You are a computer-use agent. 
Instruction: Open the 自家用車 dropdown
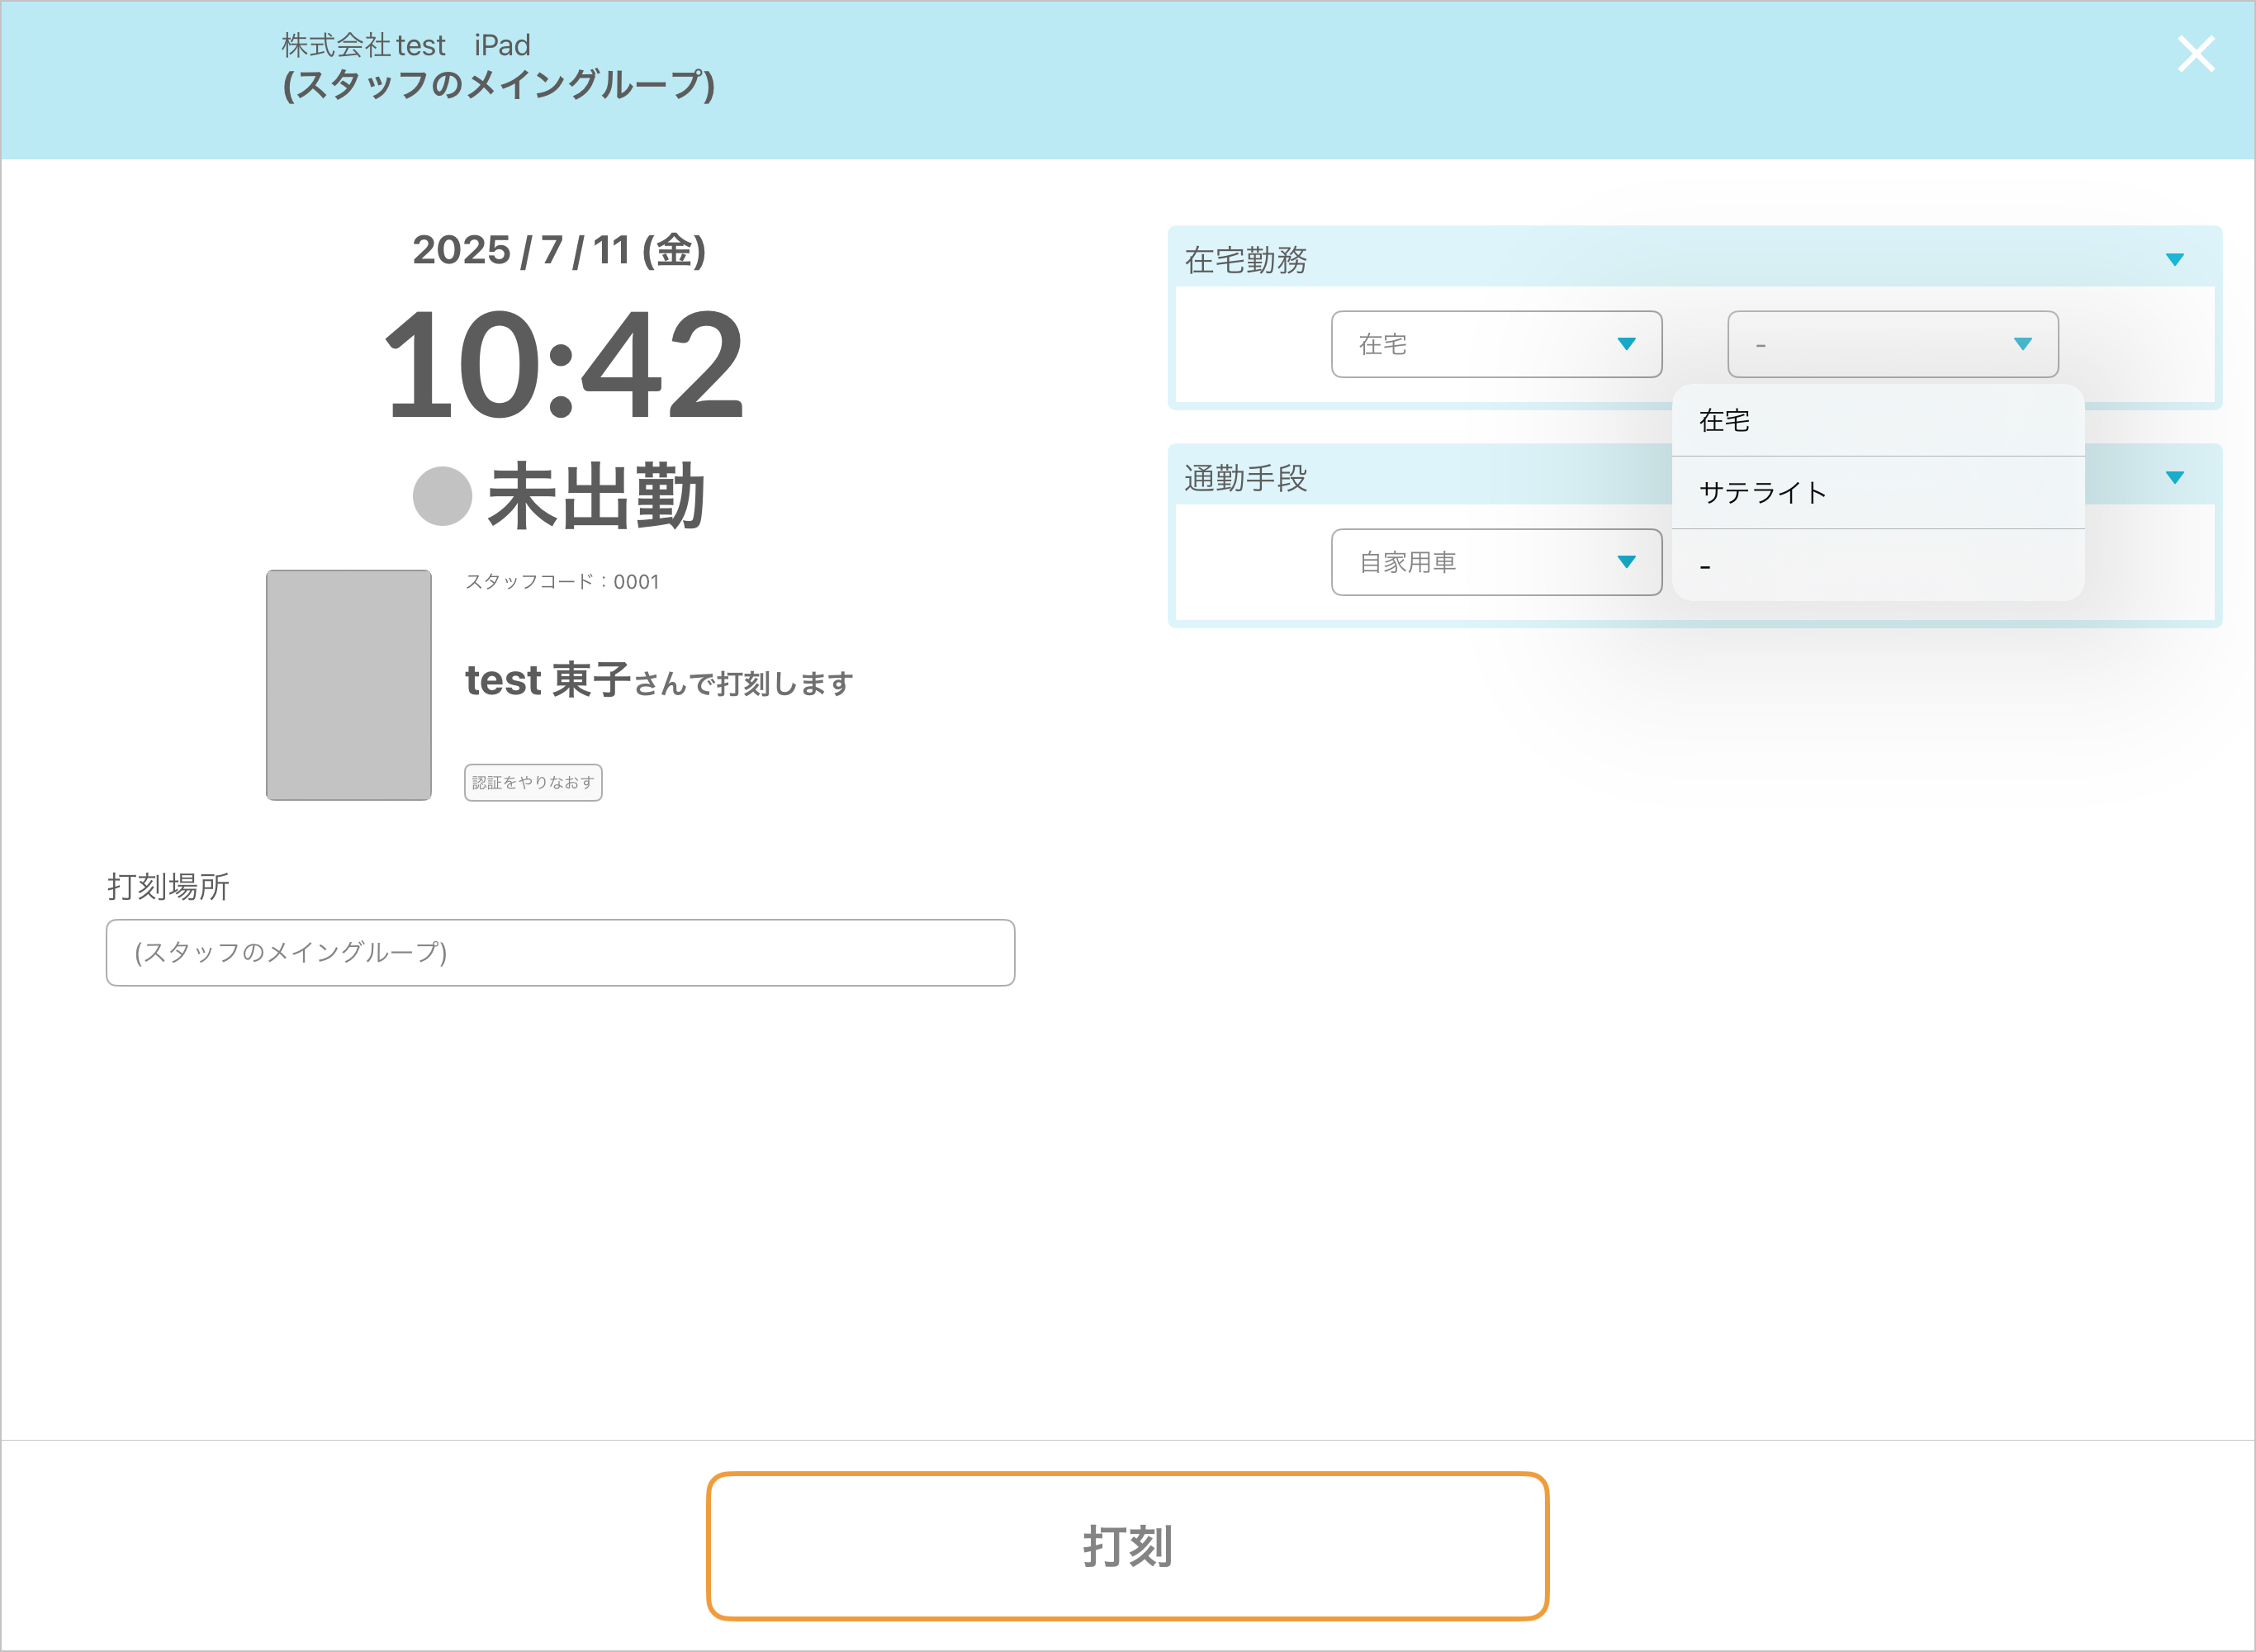point(1496,562)
